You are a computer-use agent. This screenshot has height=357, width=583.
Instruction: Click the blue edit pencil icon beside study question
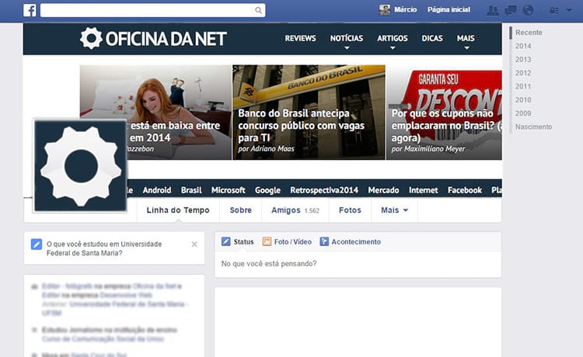36,244
